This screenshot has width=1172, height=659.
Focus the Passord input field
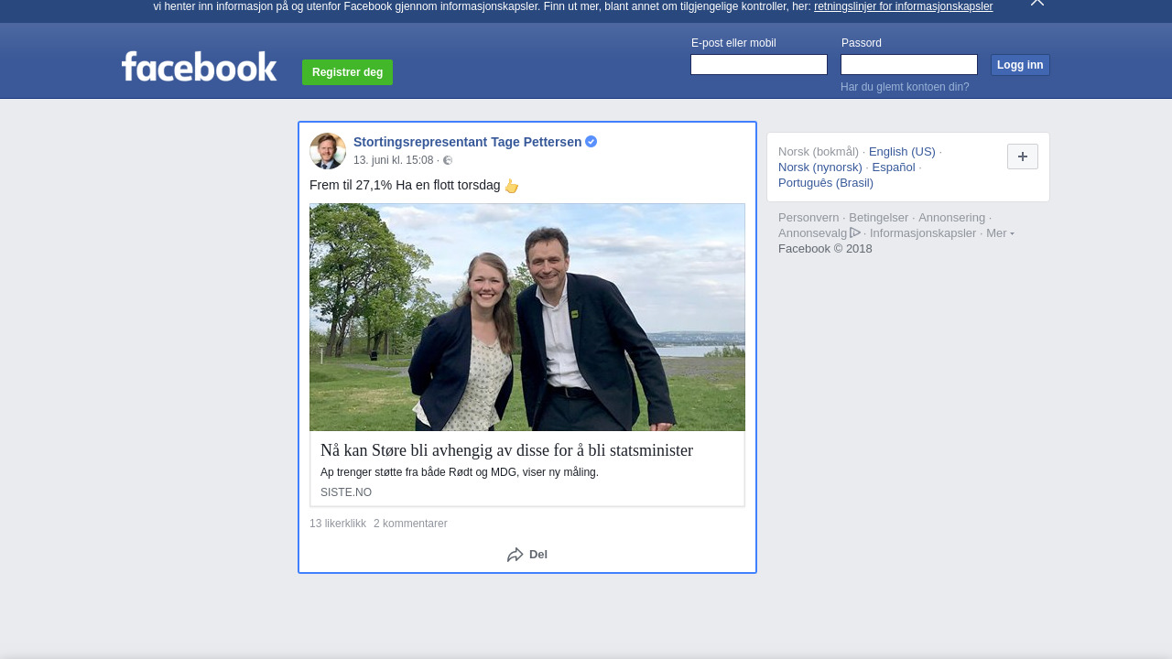[x=909, y=65]
